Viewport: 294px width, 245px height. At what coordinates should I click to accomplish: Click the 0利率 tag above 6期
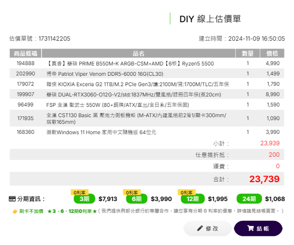pos(132,193)
